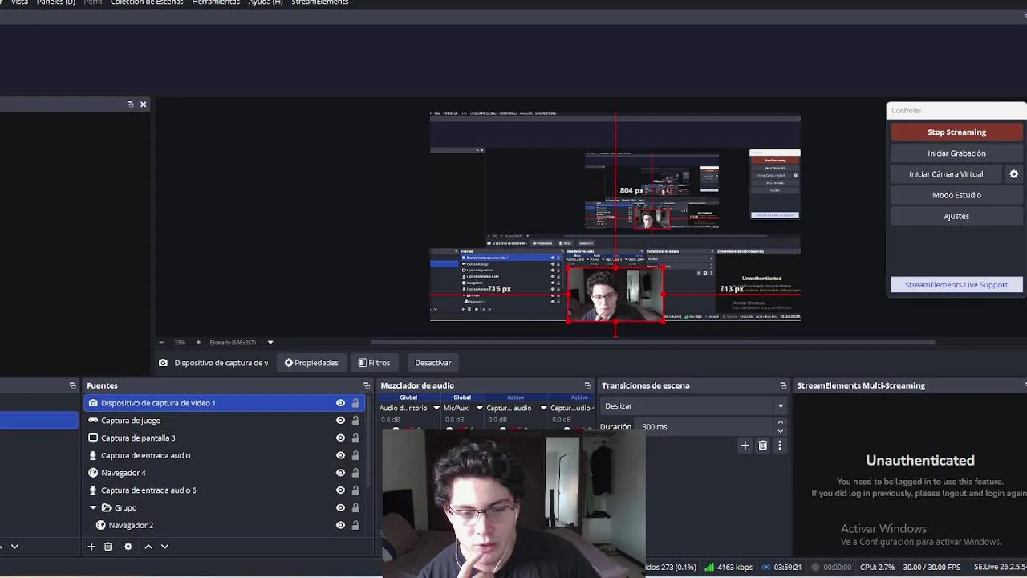
Task: Delete selected source with the Fuentes trash icon
Action: (108, 547)
